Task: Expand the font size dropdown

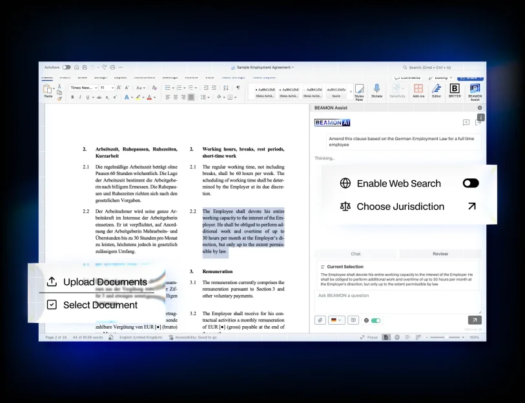Action: [112, 88]
